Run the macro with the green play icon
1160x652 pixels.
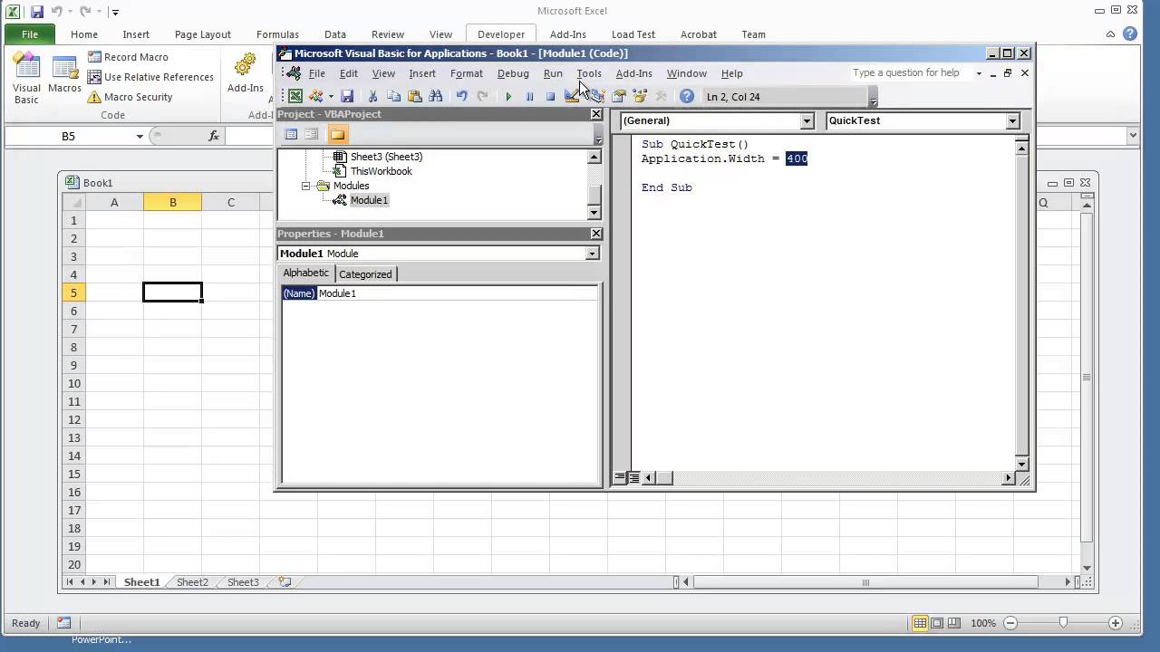click(508, 96)
